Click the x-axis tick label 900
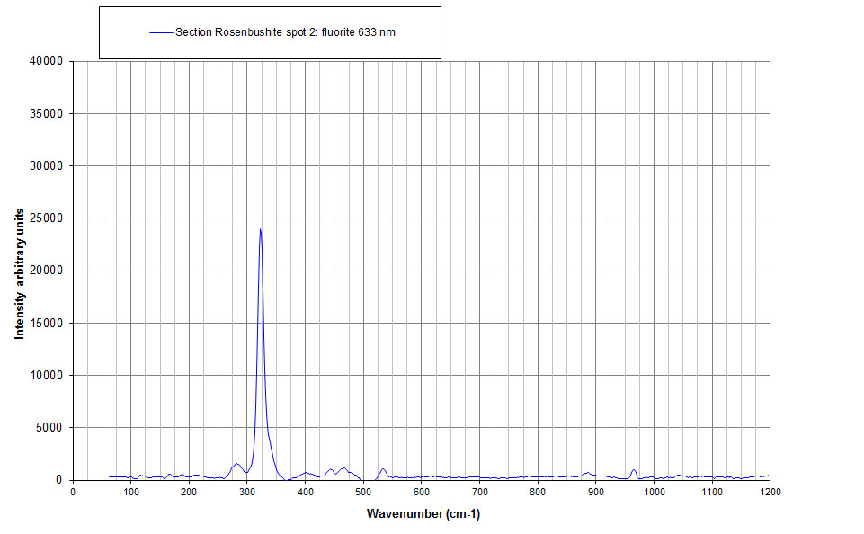 [595, 493]
